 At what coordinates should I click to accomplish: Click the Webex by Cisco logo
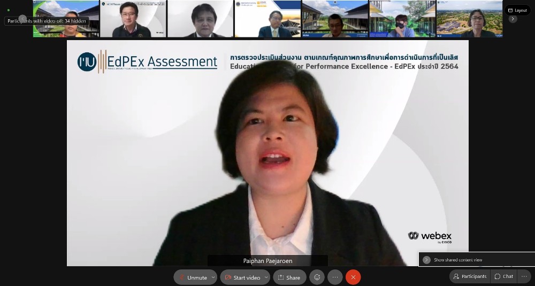430,237
